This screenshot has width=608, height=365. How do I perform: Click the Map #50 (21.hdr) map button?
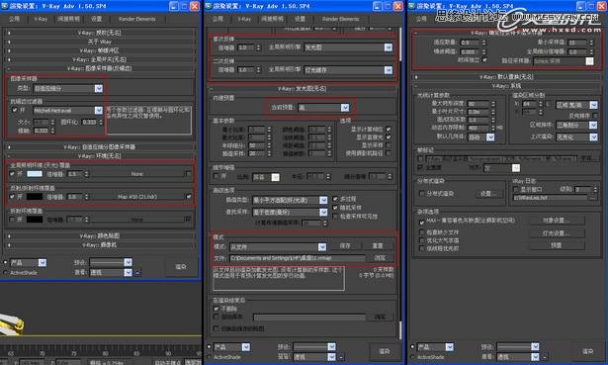point(136,196)
